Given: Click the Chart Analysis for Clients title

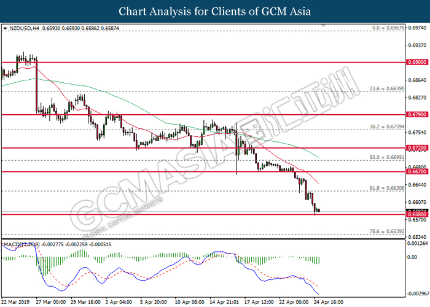Looking at the screenshot, I should [215, 11].
